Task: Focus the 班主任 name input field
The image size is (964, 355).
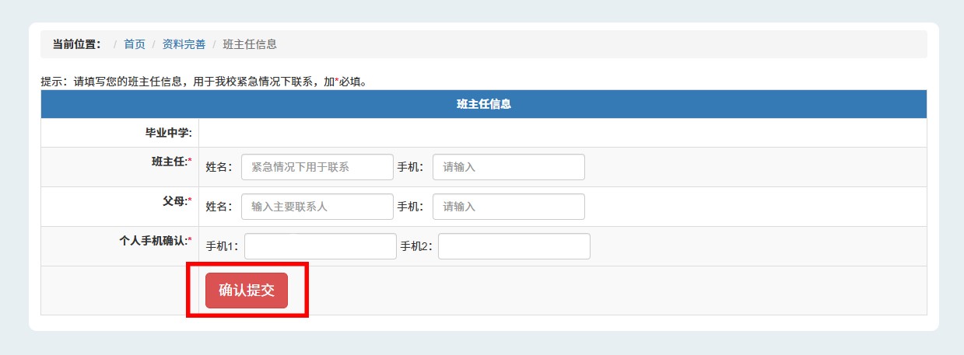Action: click(x=317, y=167)
